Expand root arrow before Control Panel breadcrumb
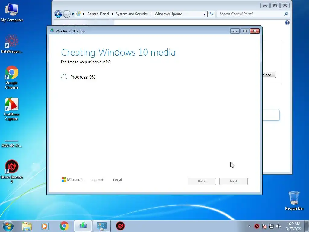 (x=84, y=14)
